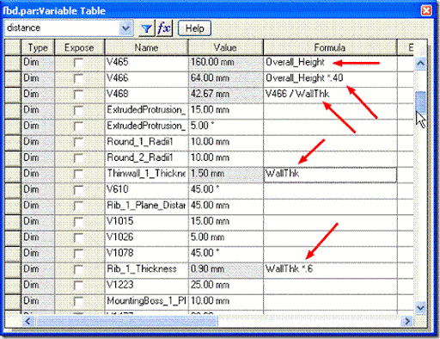Click the 25.00 mm value cell
This screenshot has width=440, height=339.
click(225, 286)
